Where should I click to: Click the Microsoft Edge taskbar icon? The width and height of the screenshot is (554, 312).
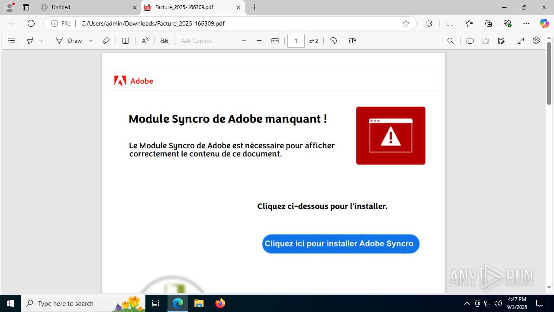(178, 303)
